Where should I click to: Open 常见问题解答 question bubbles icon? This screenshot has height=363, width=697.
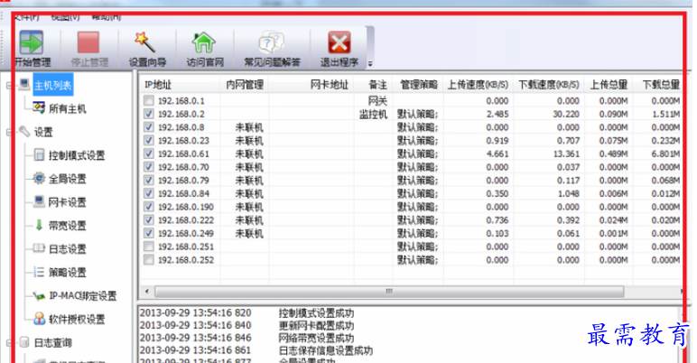271,42
